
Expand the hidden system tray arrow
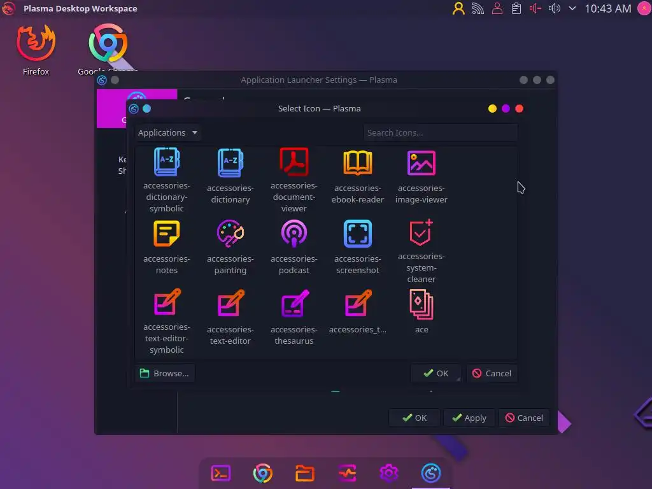[572, 8]
